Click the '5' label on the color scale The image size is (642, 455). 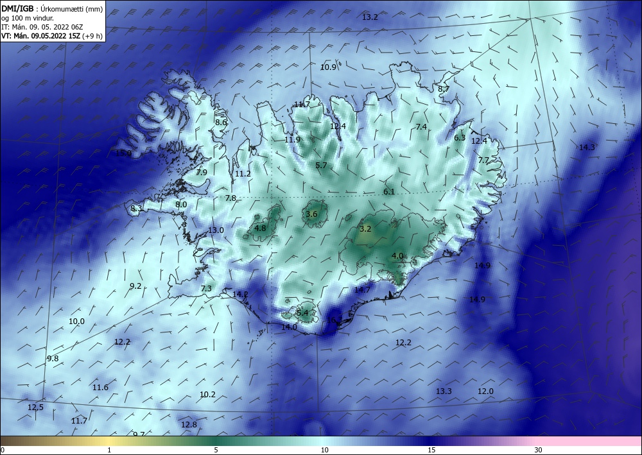[216, 451]
